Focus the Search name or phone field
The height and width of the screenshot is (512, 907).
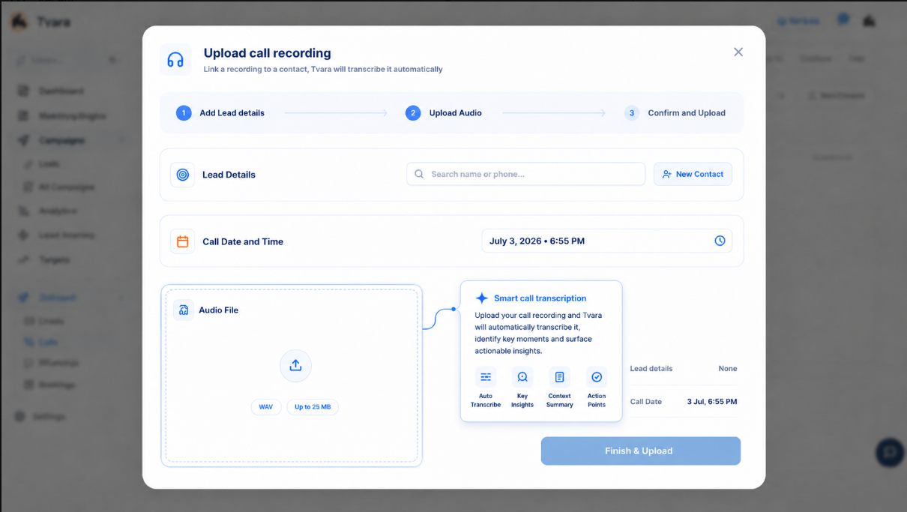[x=525, y=174]
